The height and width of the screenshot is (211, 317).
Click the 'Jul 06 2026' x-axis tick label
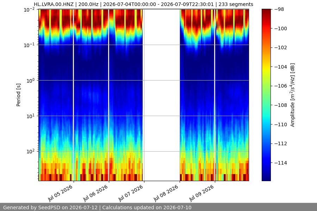point(95,193)
